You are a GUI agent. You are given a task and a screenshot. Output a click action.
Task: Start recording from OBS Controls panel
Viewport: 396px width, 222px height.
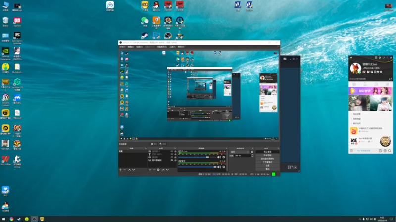coord(267,155)
